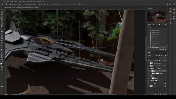176x99 pixels.
Task: Create new snapshot camera icon in History
Action: (x=163, y=50)
